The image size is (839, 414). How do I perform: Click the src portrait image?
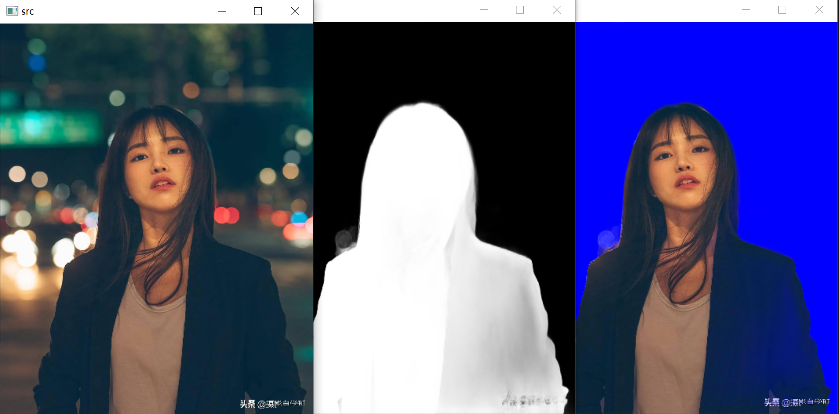pos(156,218)
